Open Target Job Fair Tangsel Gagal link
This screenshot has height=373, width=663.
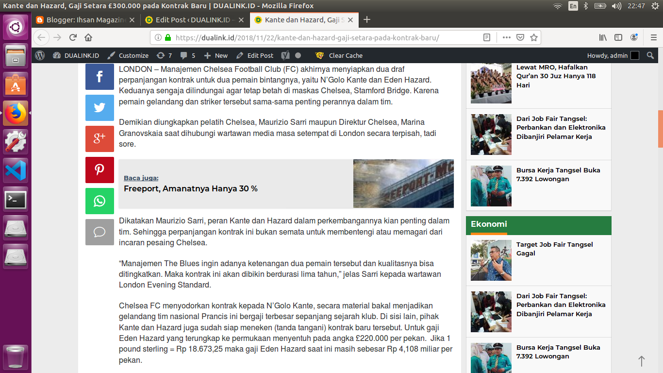[554, 249]
